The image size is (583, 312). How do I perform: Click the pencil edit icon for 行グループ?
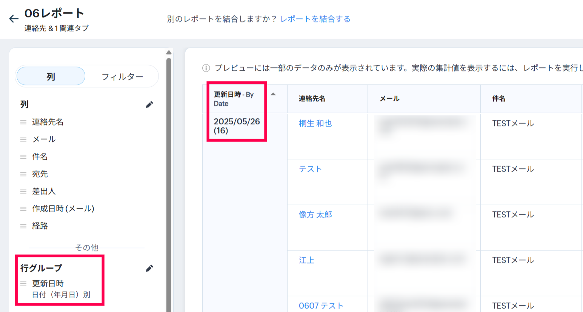[x=149, y=268]
